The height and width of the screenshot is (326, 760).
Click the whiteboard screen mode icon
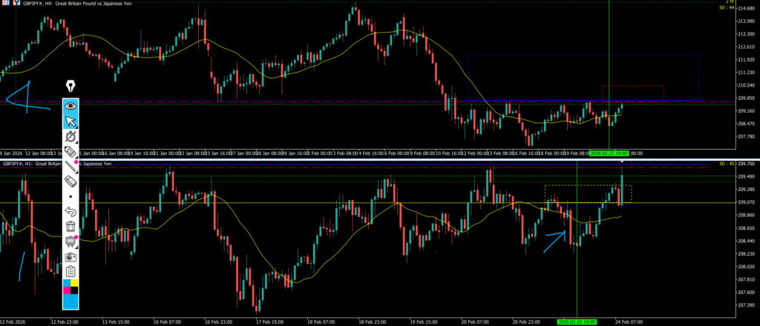coord(71,241)
